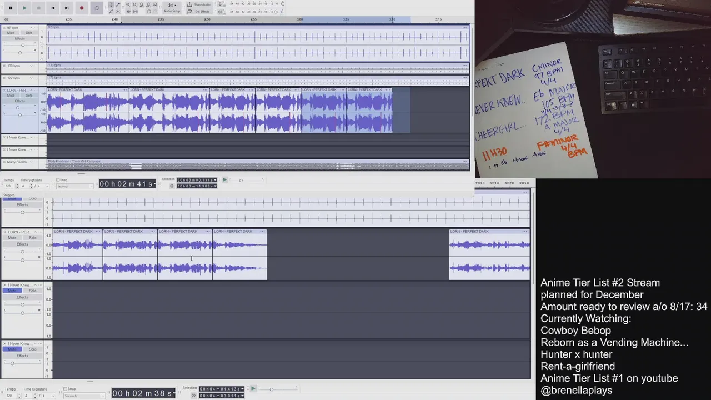Click Skip to Start in top toolbar
The image size is (711, 400).
tap(53, 8)
